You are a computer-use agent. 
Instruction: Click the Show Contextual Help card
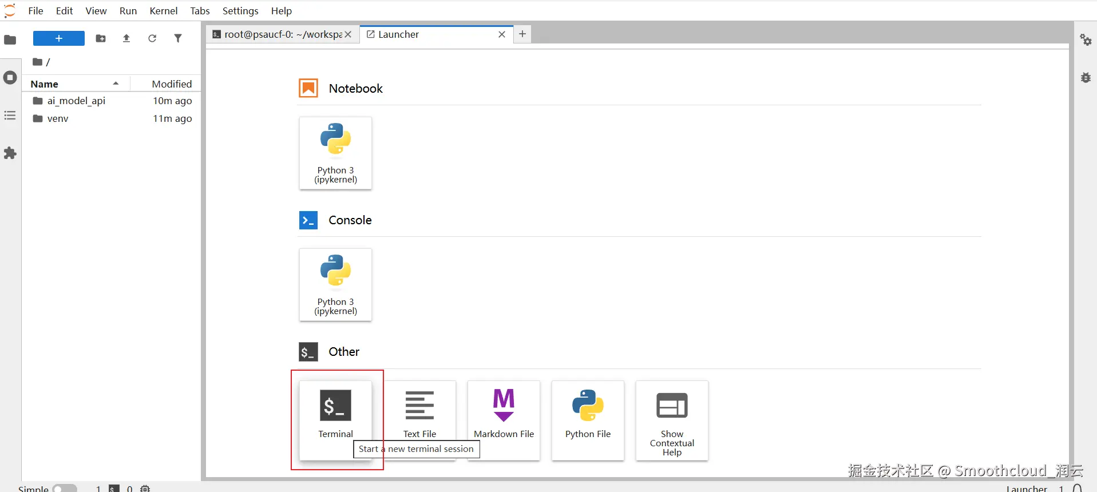[x=672, y=420]
